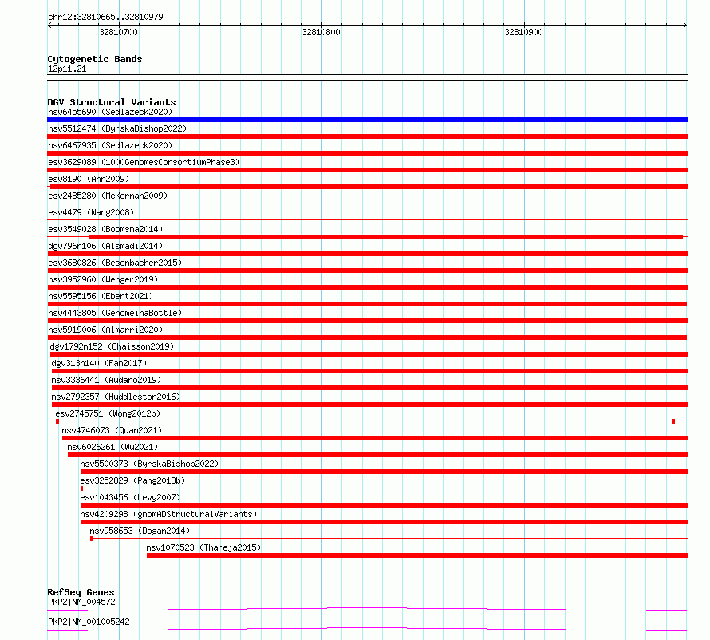
Task: Click the chr12:32810665..32810979 region label
Action: coord(105,17)
